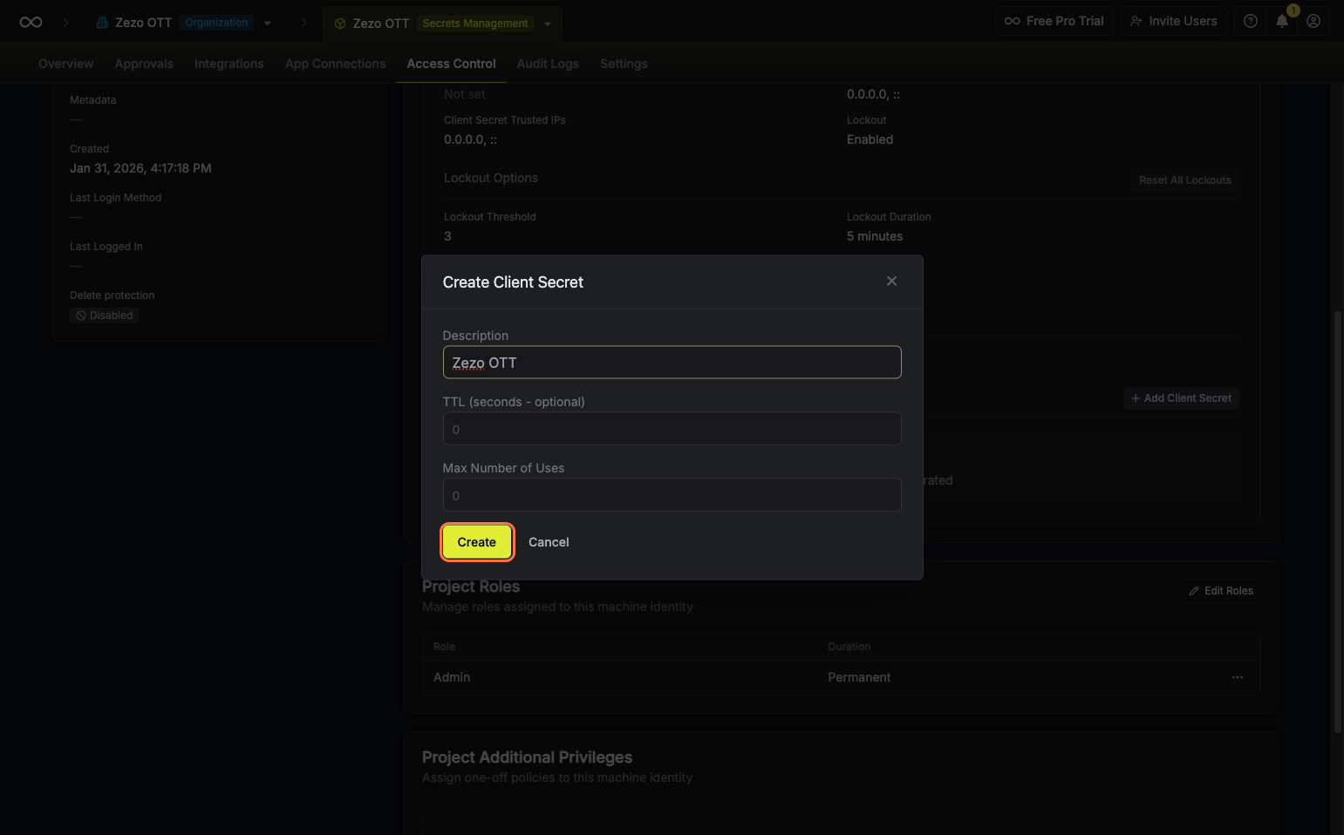Click the Max Number of Uses field

pos(671,495)
